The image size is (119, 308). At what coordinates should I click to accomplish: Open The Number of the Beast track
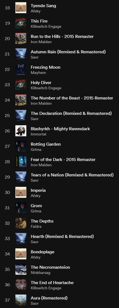(x=72, y=98)
